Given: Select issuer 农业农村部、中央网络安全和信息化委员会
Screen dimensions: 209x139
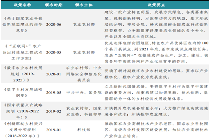Looking at the screenshot, I should (x=84, y=74).
